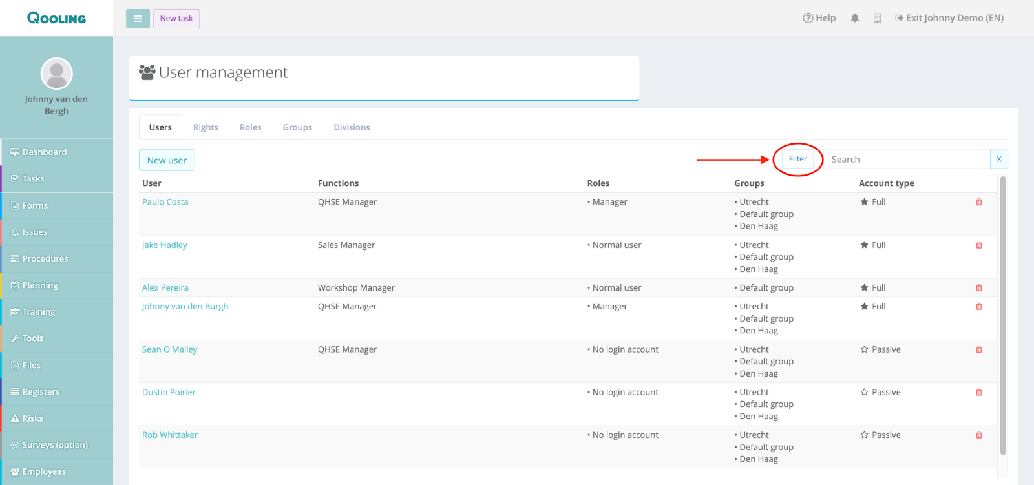Delete Sean O'Malley using trash icon
This screenshot has width=1034, height=485.
pyautogui.click(x=979, y=349)
